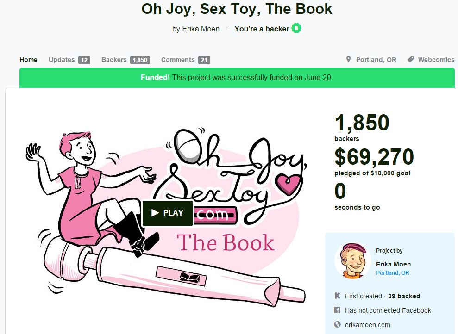Click the 39 backed link
Image resolution: width=458 pixels, height=334 pixels.
[x=404, y=296]
